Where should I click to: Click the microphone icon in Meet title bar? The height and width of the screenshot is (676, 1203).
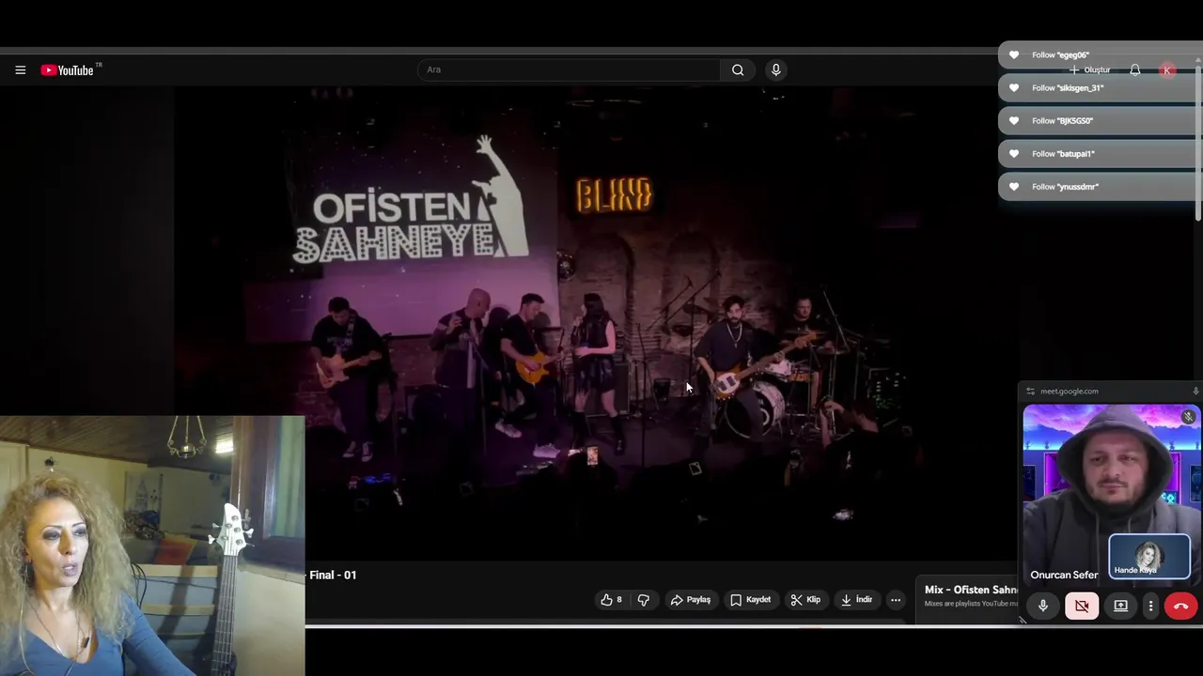(1195, 392)
